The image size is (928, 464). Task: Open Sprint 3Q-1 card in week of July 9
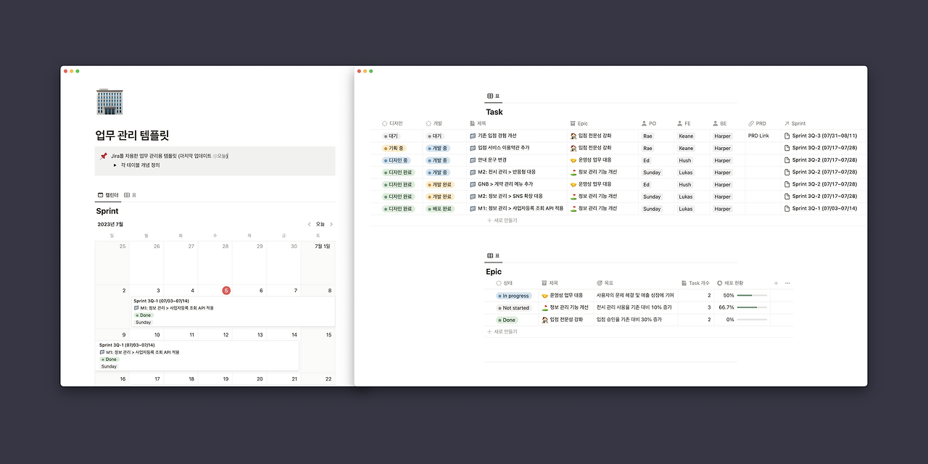click(198, 356)
